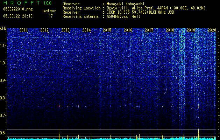Click the HROFFT program title
Viewport: 220px width, 140px height.
point(22,3)
